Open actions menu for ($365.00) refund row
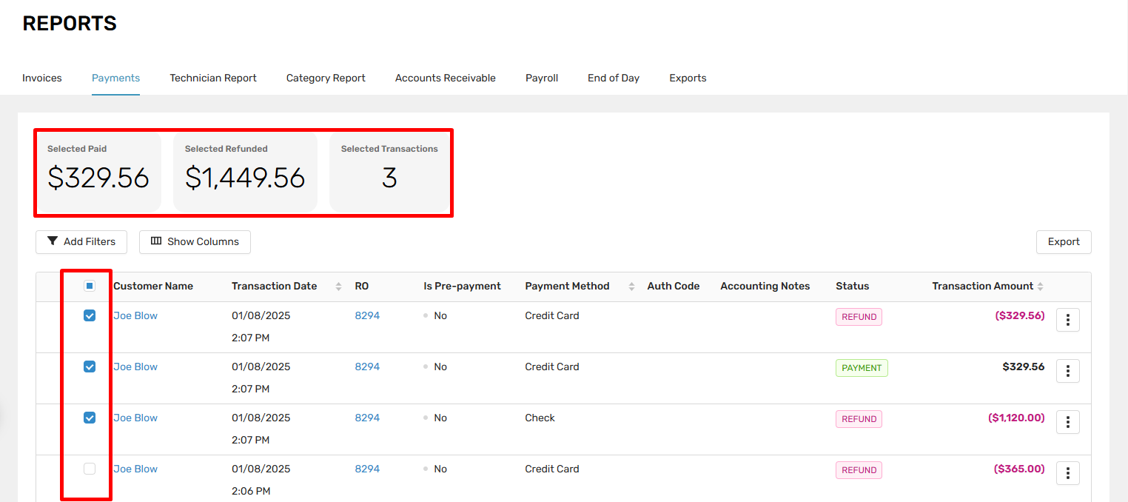The height and width of the screenshot is (502, 1128). point(1068,473)
